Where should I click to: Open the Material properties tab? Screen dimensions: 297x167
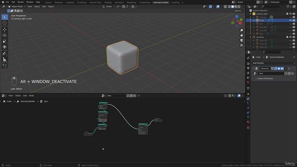coord(248,122)
